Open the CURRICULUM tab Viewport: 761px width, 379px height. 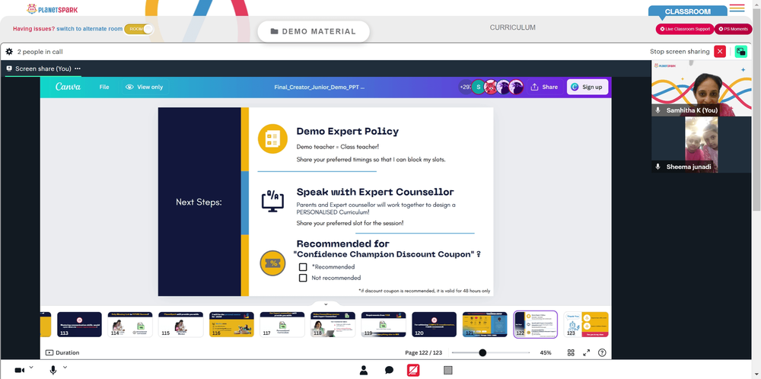512,27
